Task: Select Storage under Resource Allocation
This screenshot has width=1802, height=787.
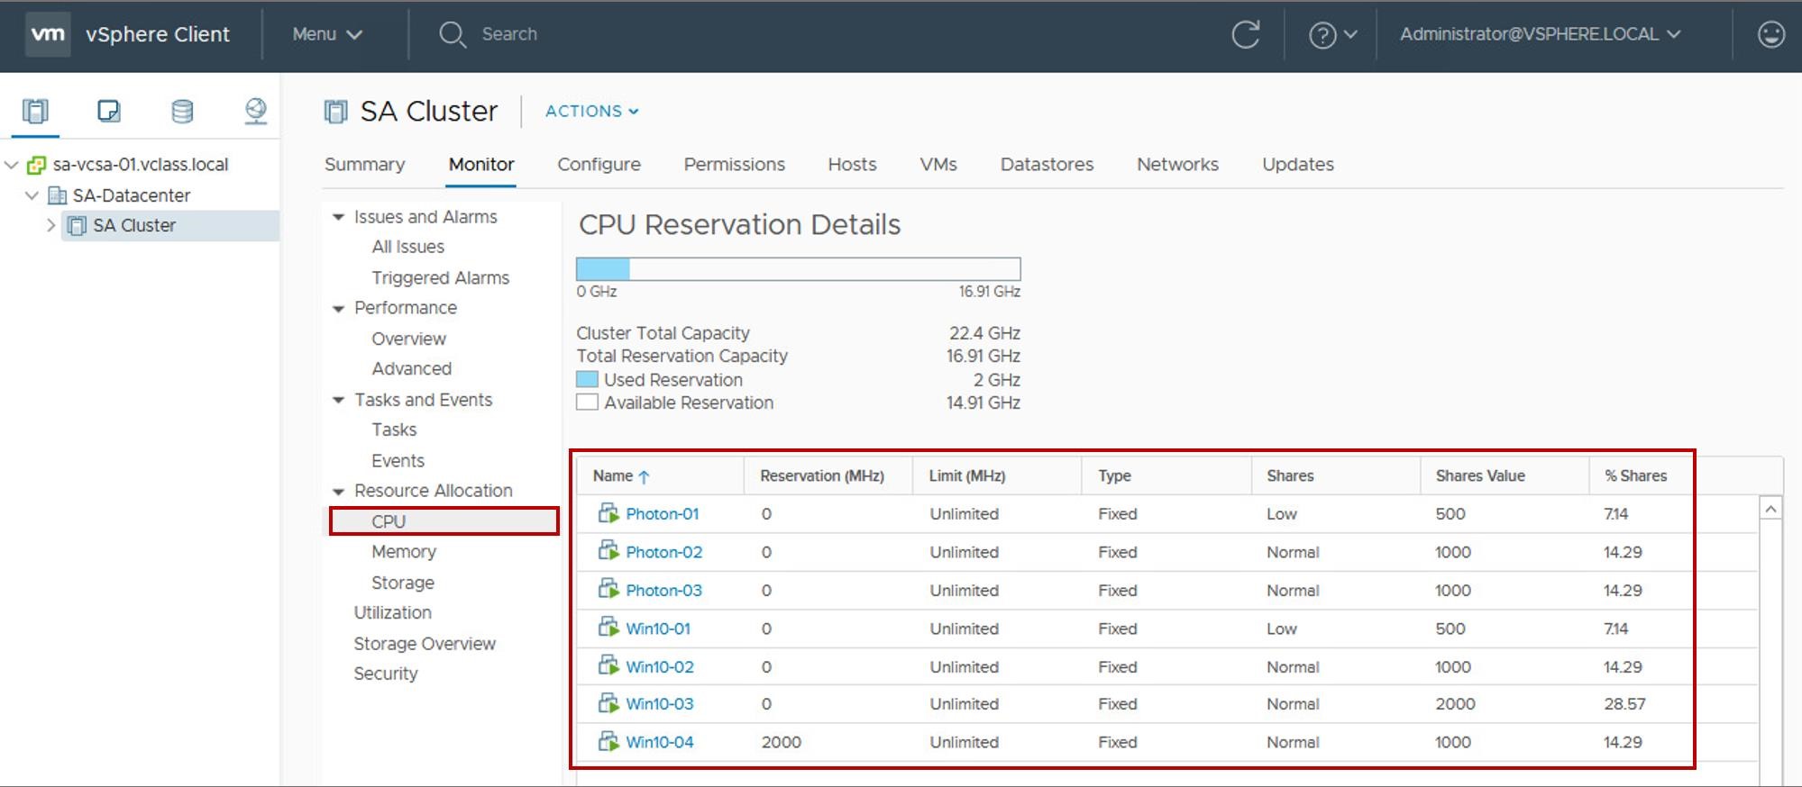Action: [403, 583]
